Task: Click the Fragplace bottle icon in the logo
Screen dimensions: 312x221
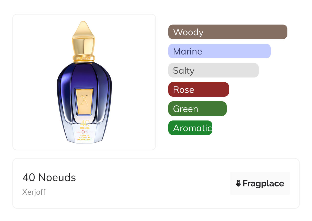Action: [238, 183]
